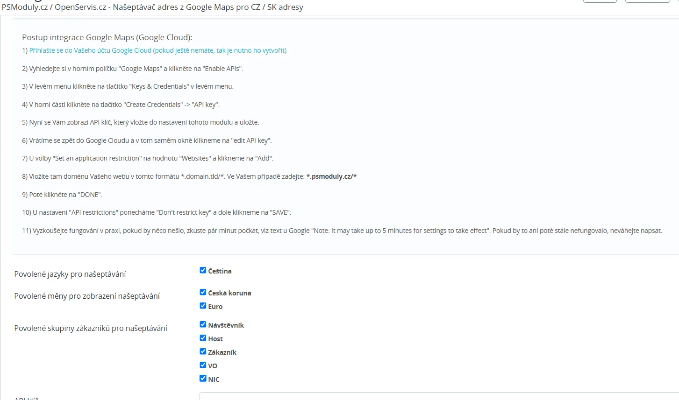
Task: Click the 'Povolené skupiny zákazníků' label
Action: pos(91,328)
